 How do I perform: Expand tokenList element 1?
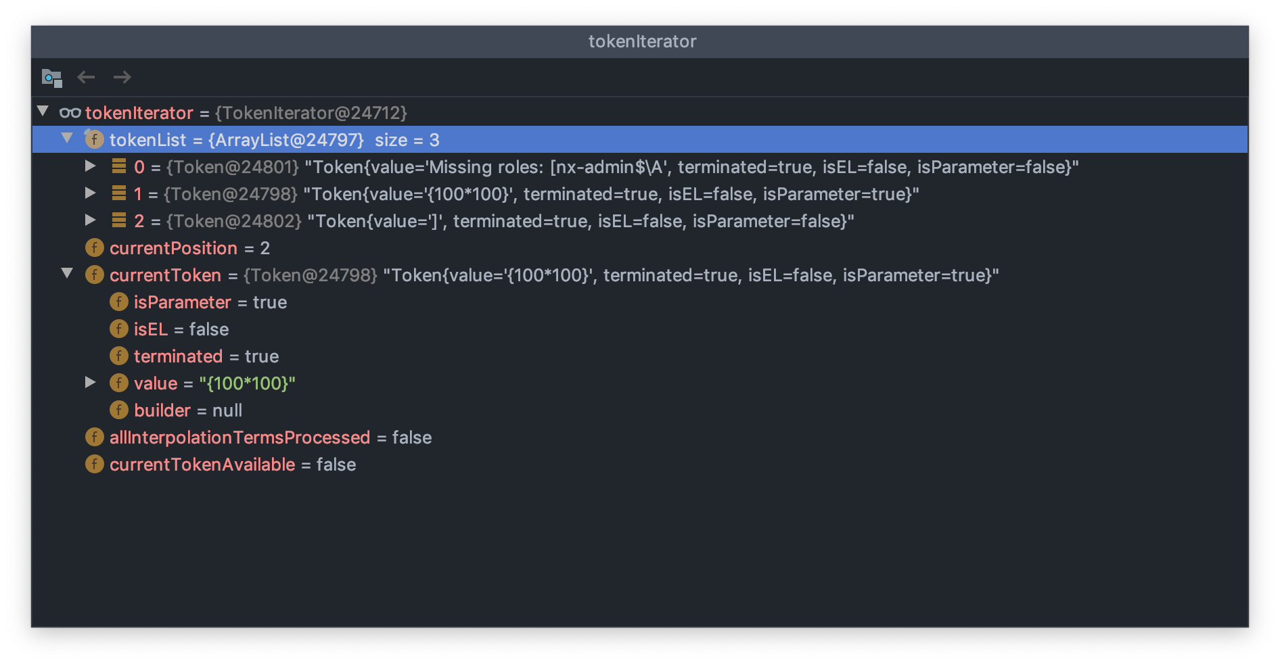tap(90, 193)
